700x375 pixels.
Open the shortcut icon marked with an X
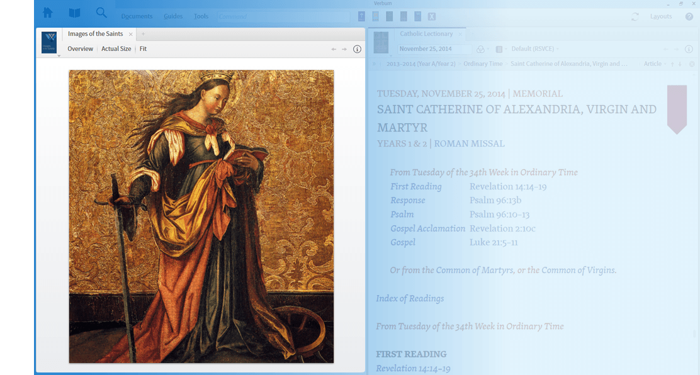point(432,16)
